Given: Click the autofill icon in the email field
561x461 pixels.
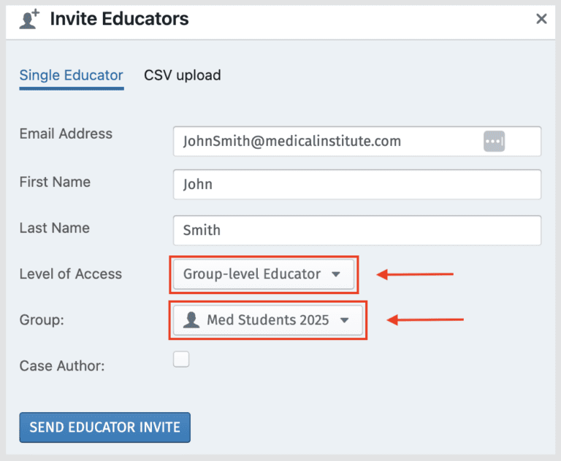Looking at the screenshot, I should (494, 142).
